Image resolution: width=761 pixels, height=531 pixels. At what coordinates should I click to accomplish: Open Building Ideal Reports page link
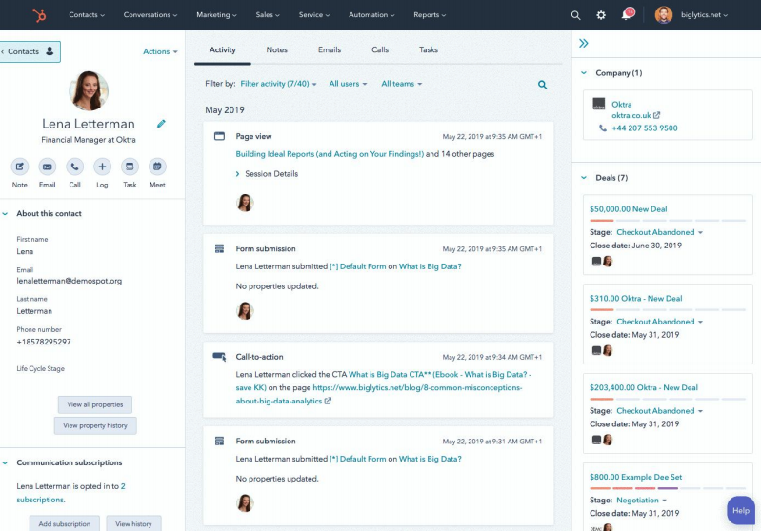[x=330, y=154]
